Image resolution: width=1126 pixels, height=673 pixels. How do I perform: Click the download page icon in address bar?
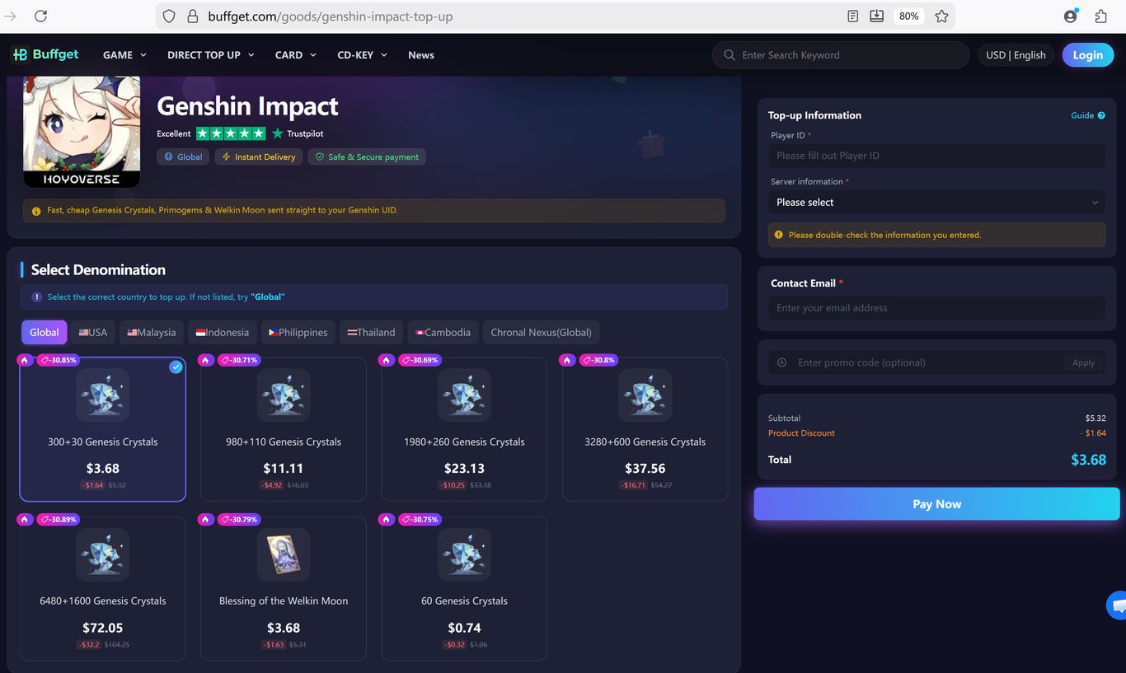(x=877, y=16)
